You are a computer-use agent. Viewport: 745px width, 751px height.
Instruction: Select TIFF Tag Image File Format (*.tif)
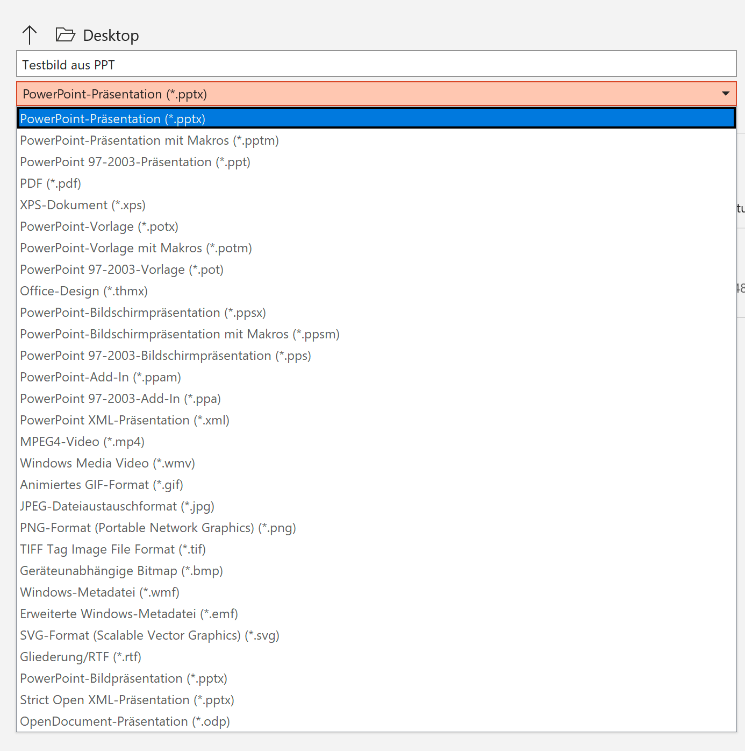pos(376,549)
